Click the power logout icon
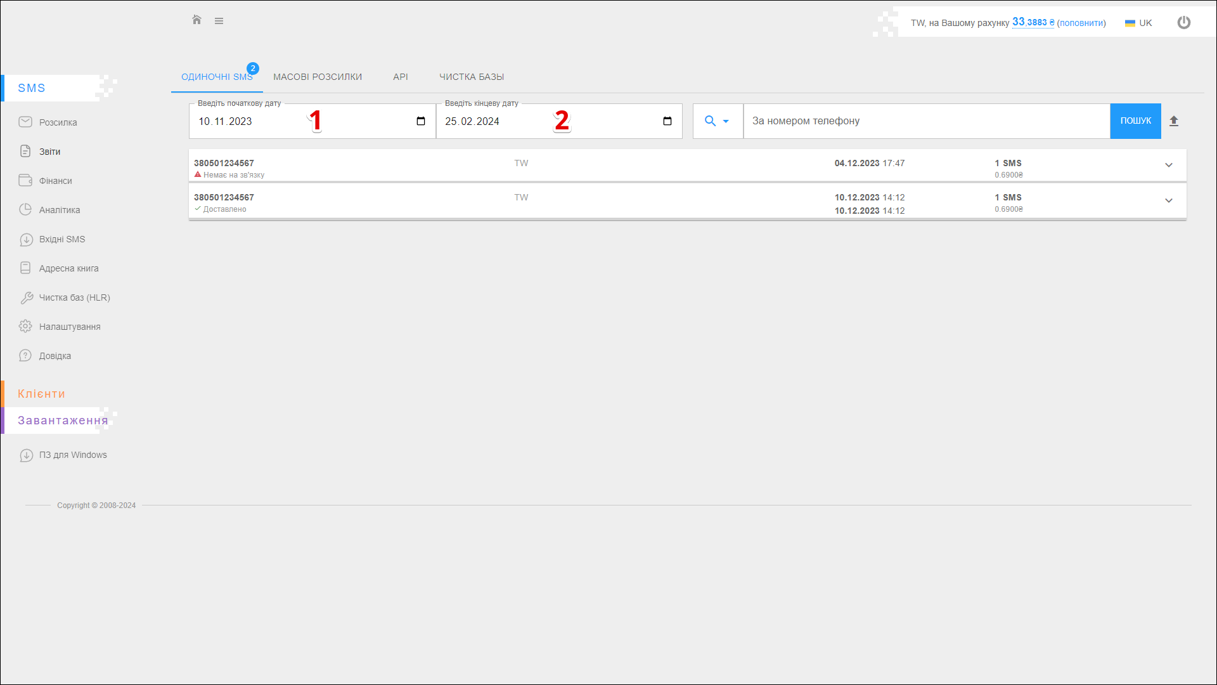Viewport: 1217px width, 685px height. point(1183,23)
